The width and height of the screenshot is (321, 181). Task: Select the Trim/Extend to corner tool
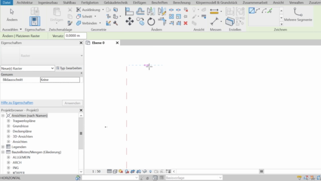pyautogui.click(x=162, y=21)
